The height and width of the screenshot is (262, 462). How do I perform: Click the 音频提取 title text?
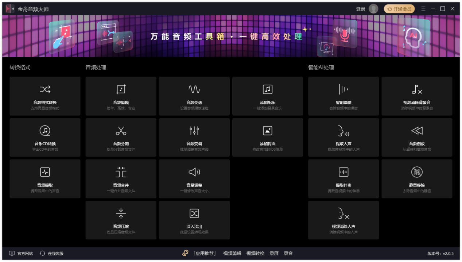click(45, 185)
